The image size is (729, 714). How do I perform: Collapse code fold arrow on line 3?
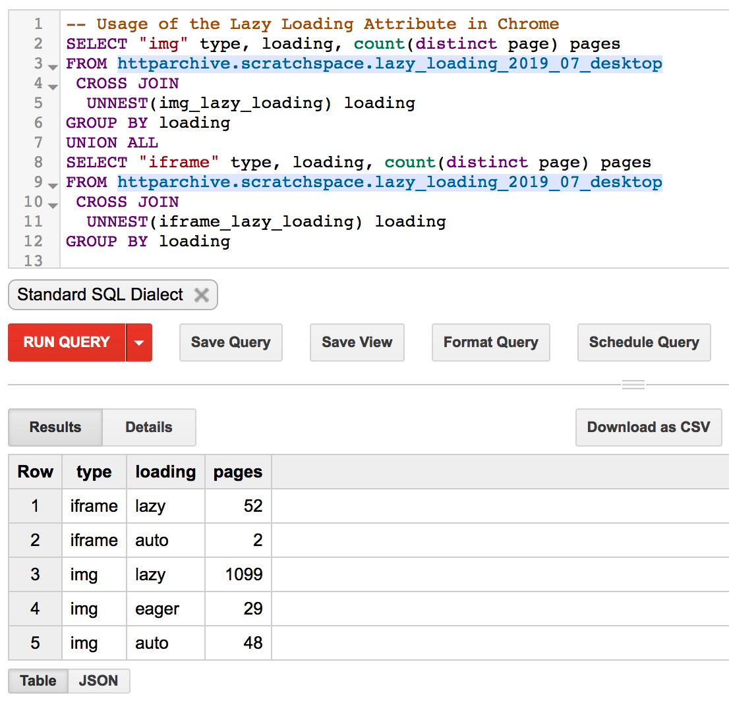tap(53, 65)
